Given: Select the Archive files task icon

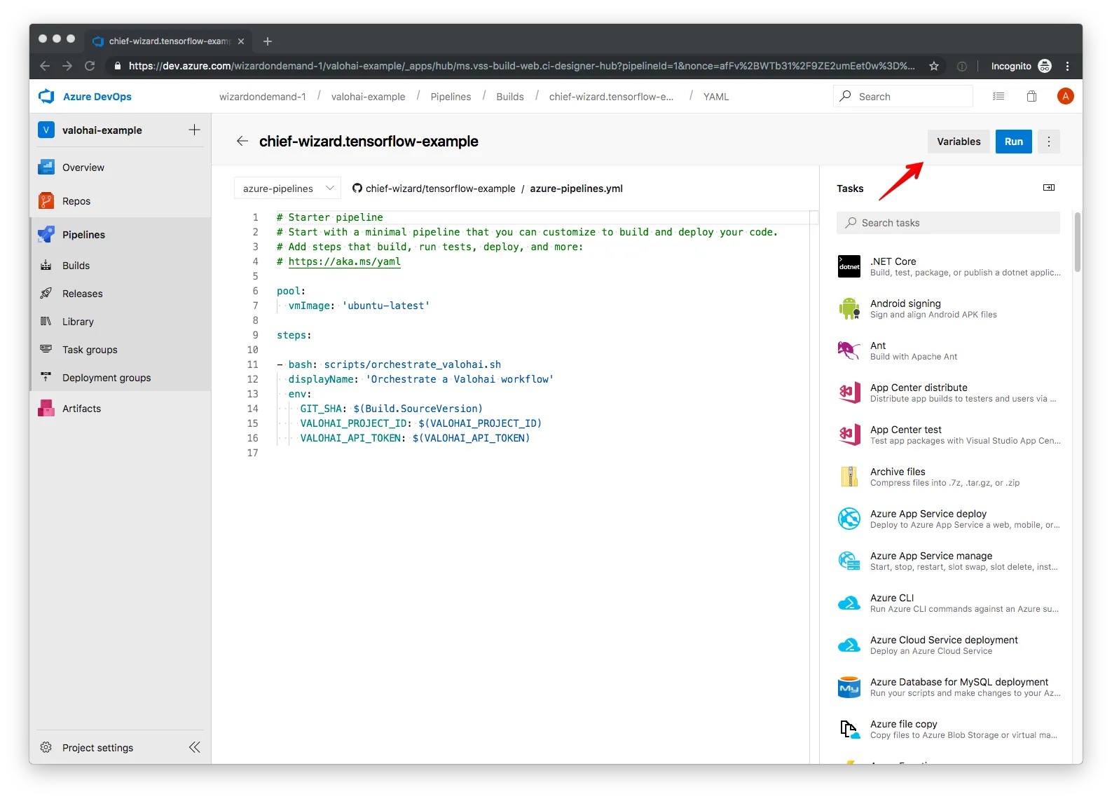Looking at the screenshot, I should click(x=849, y=477).
